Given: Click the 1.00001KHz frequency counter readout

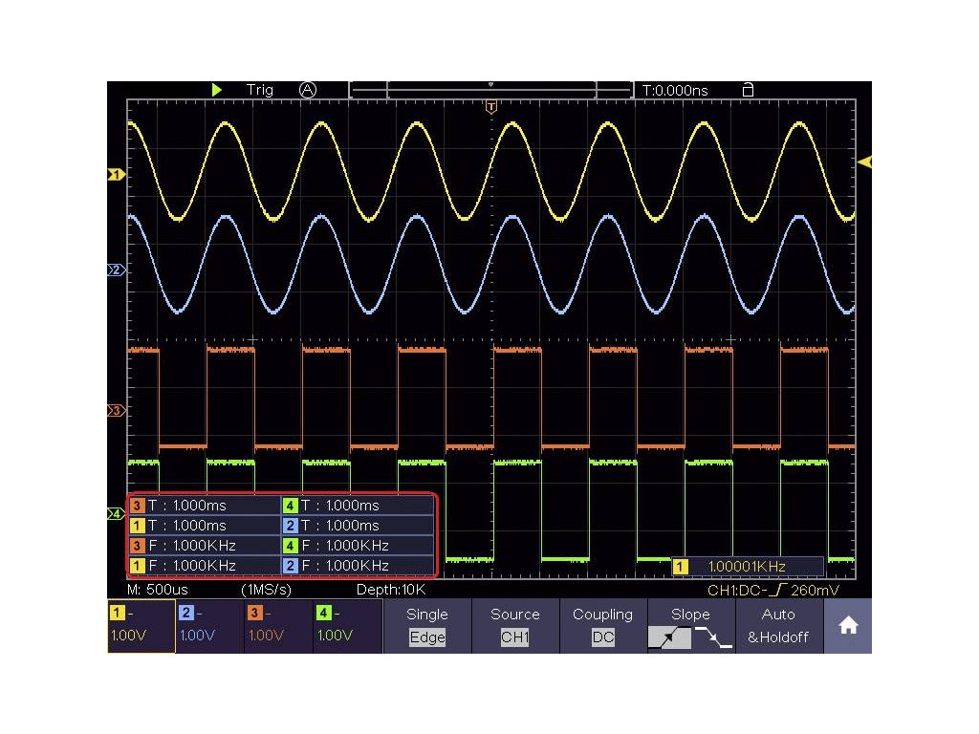Looking at the screenshot, I should pos(747,567).
